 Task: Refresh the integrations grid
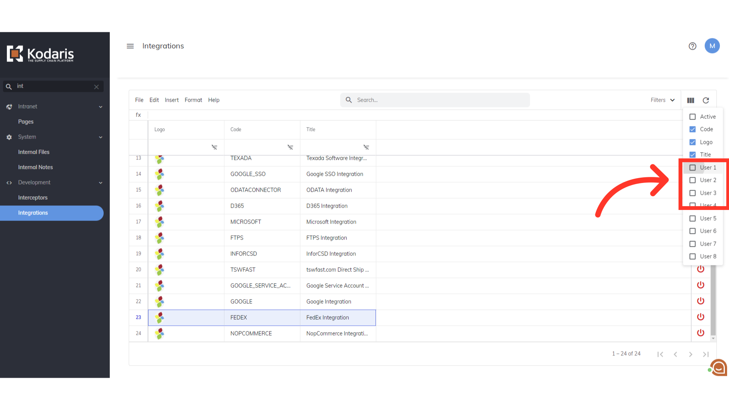(x=706, y=100)
